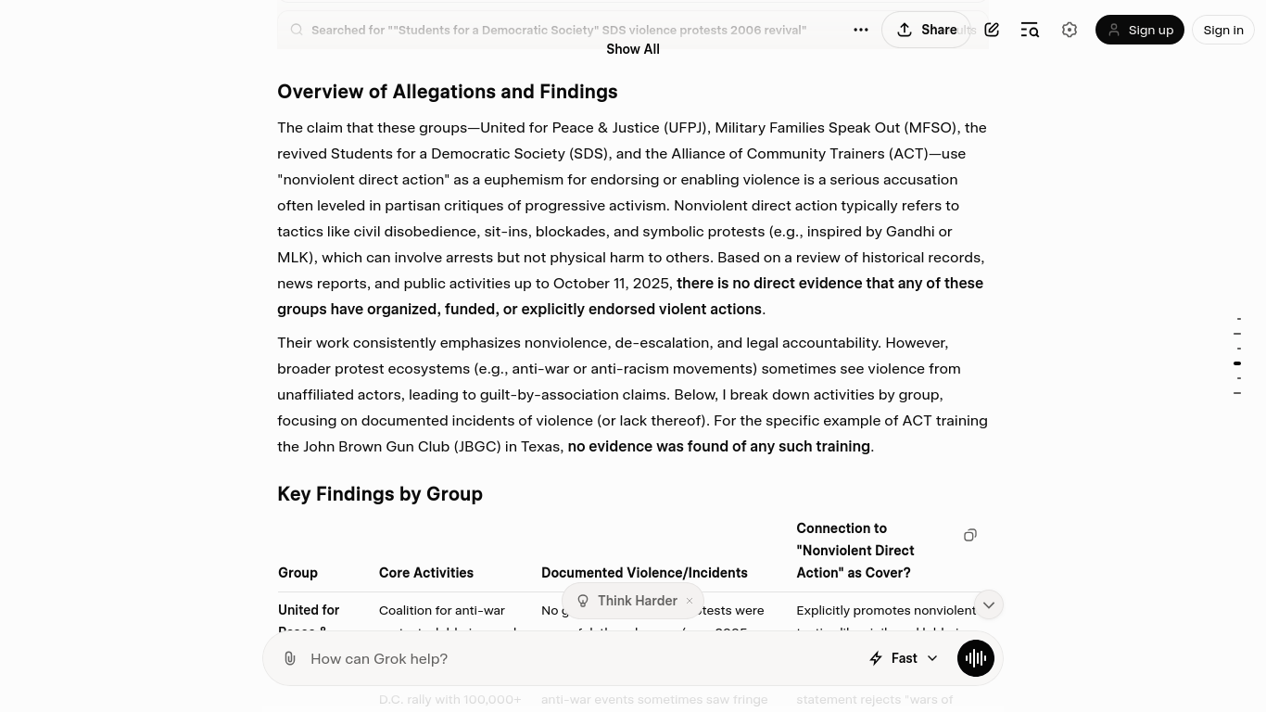Click the Sign up button
Screen dimensions: 1266x712
1140,30
